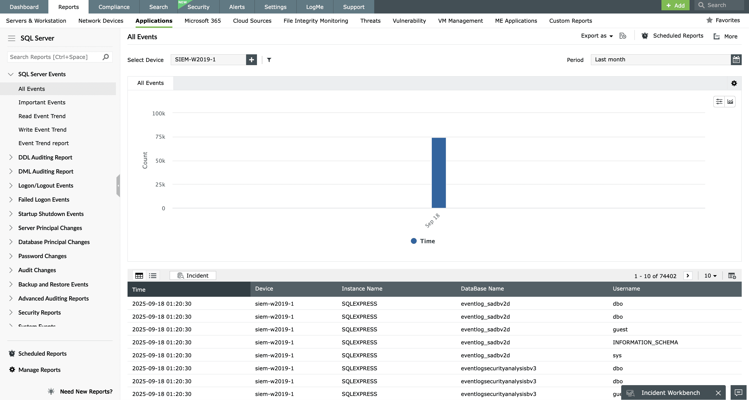Open the Compliance tab
The height and width of the screenshot is (400, 749).
click(x=114, y=7)
